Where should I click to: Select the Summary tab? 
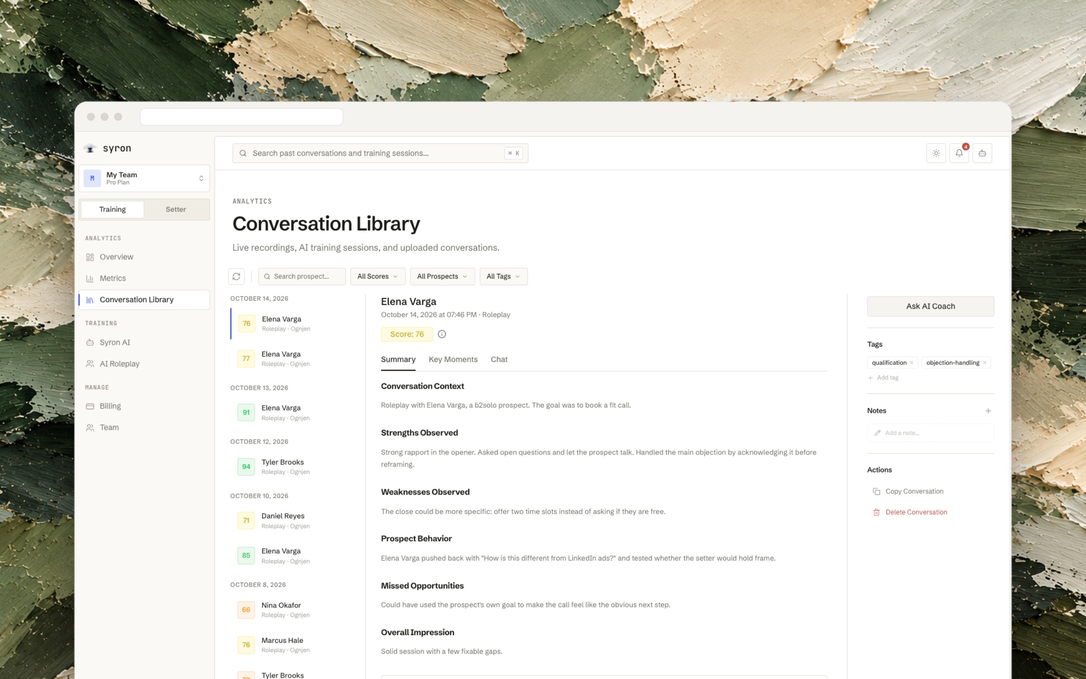(x=398, y=359)
